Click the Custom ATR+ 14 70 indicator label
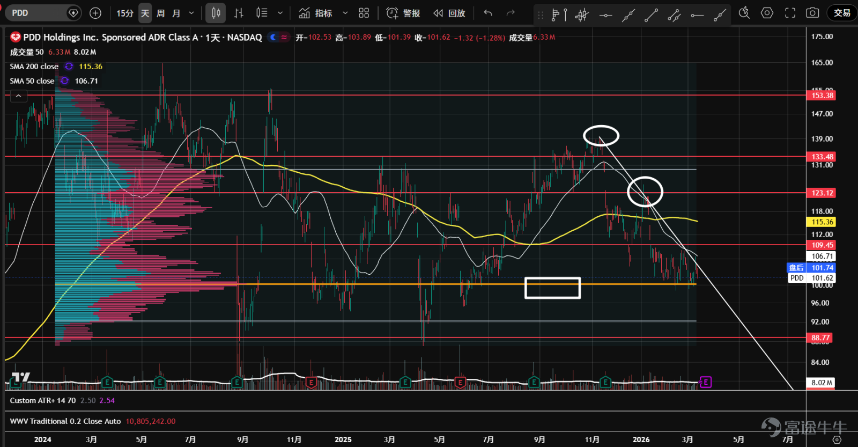Screen dimensions: 858x447 pyautogui.click(x=43, y=400)
